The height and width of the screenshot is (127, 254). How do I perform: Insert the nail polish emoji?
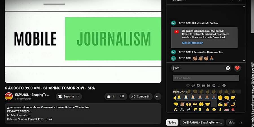coord(227,104)
